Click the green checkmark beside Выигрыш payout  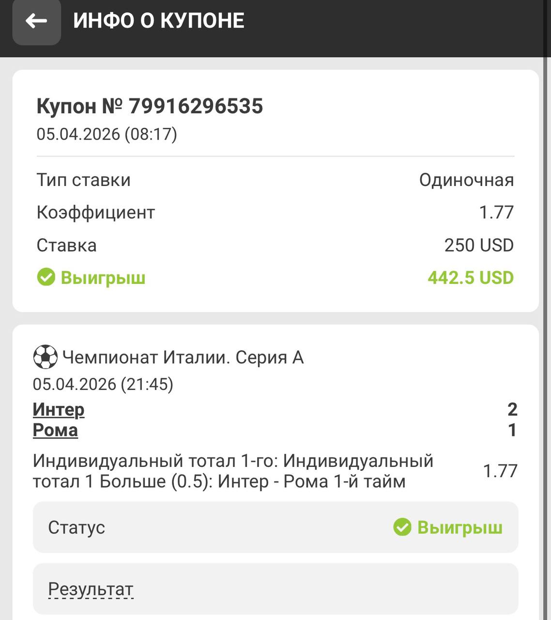click(x=46, y=278)
